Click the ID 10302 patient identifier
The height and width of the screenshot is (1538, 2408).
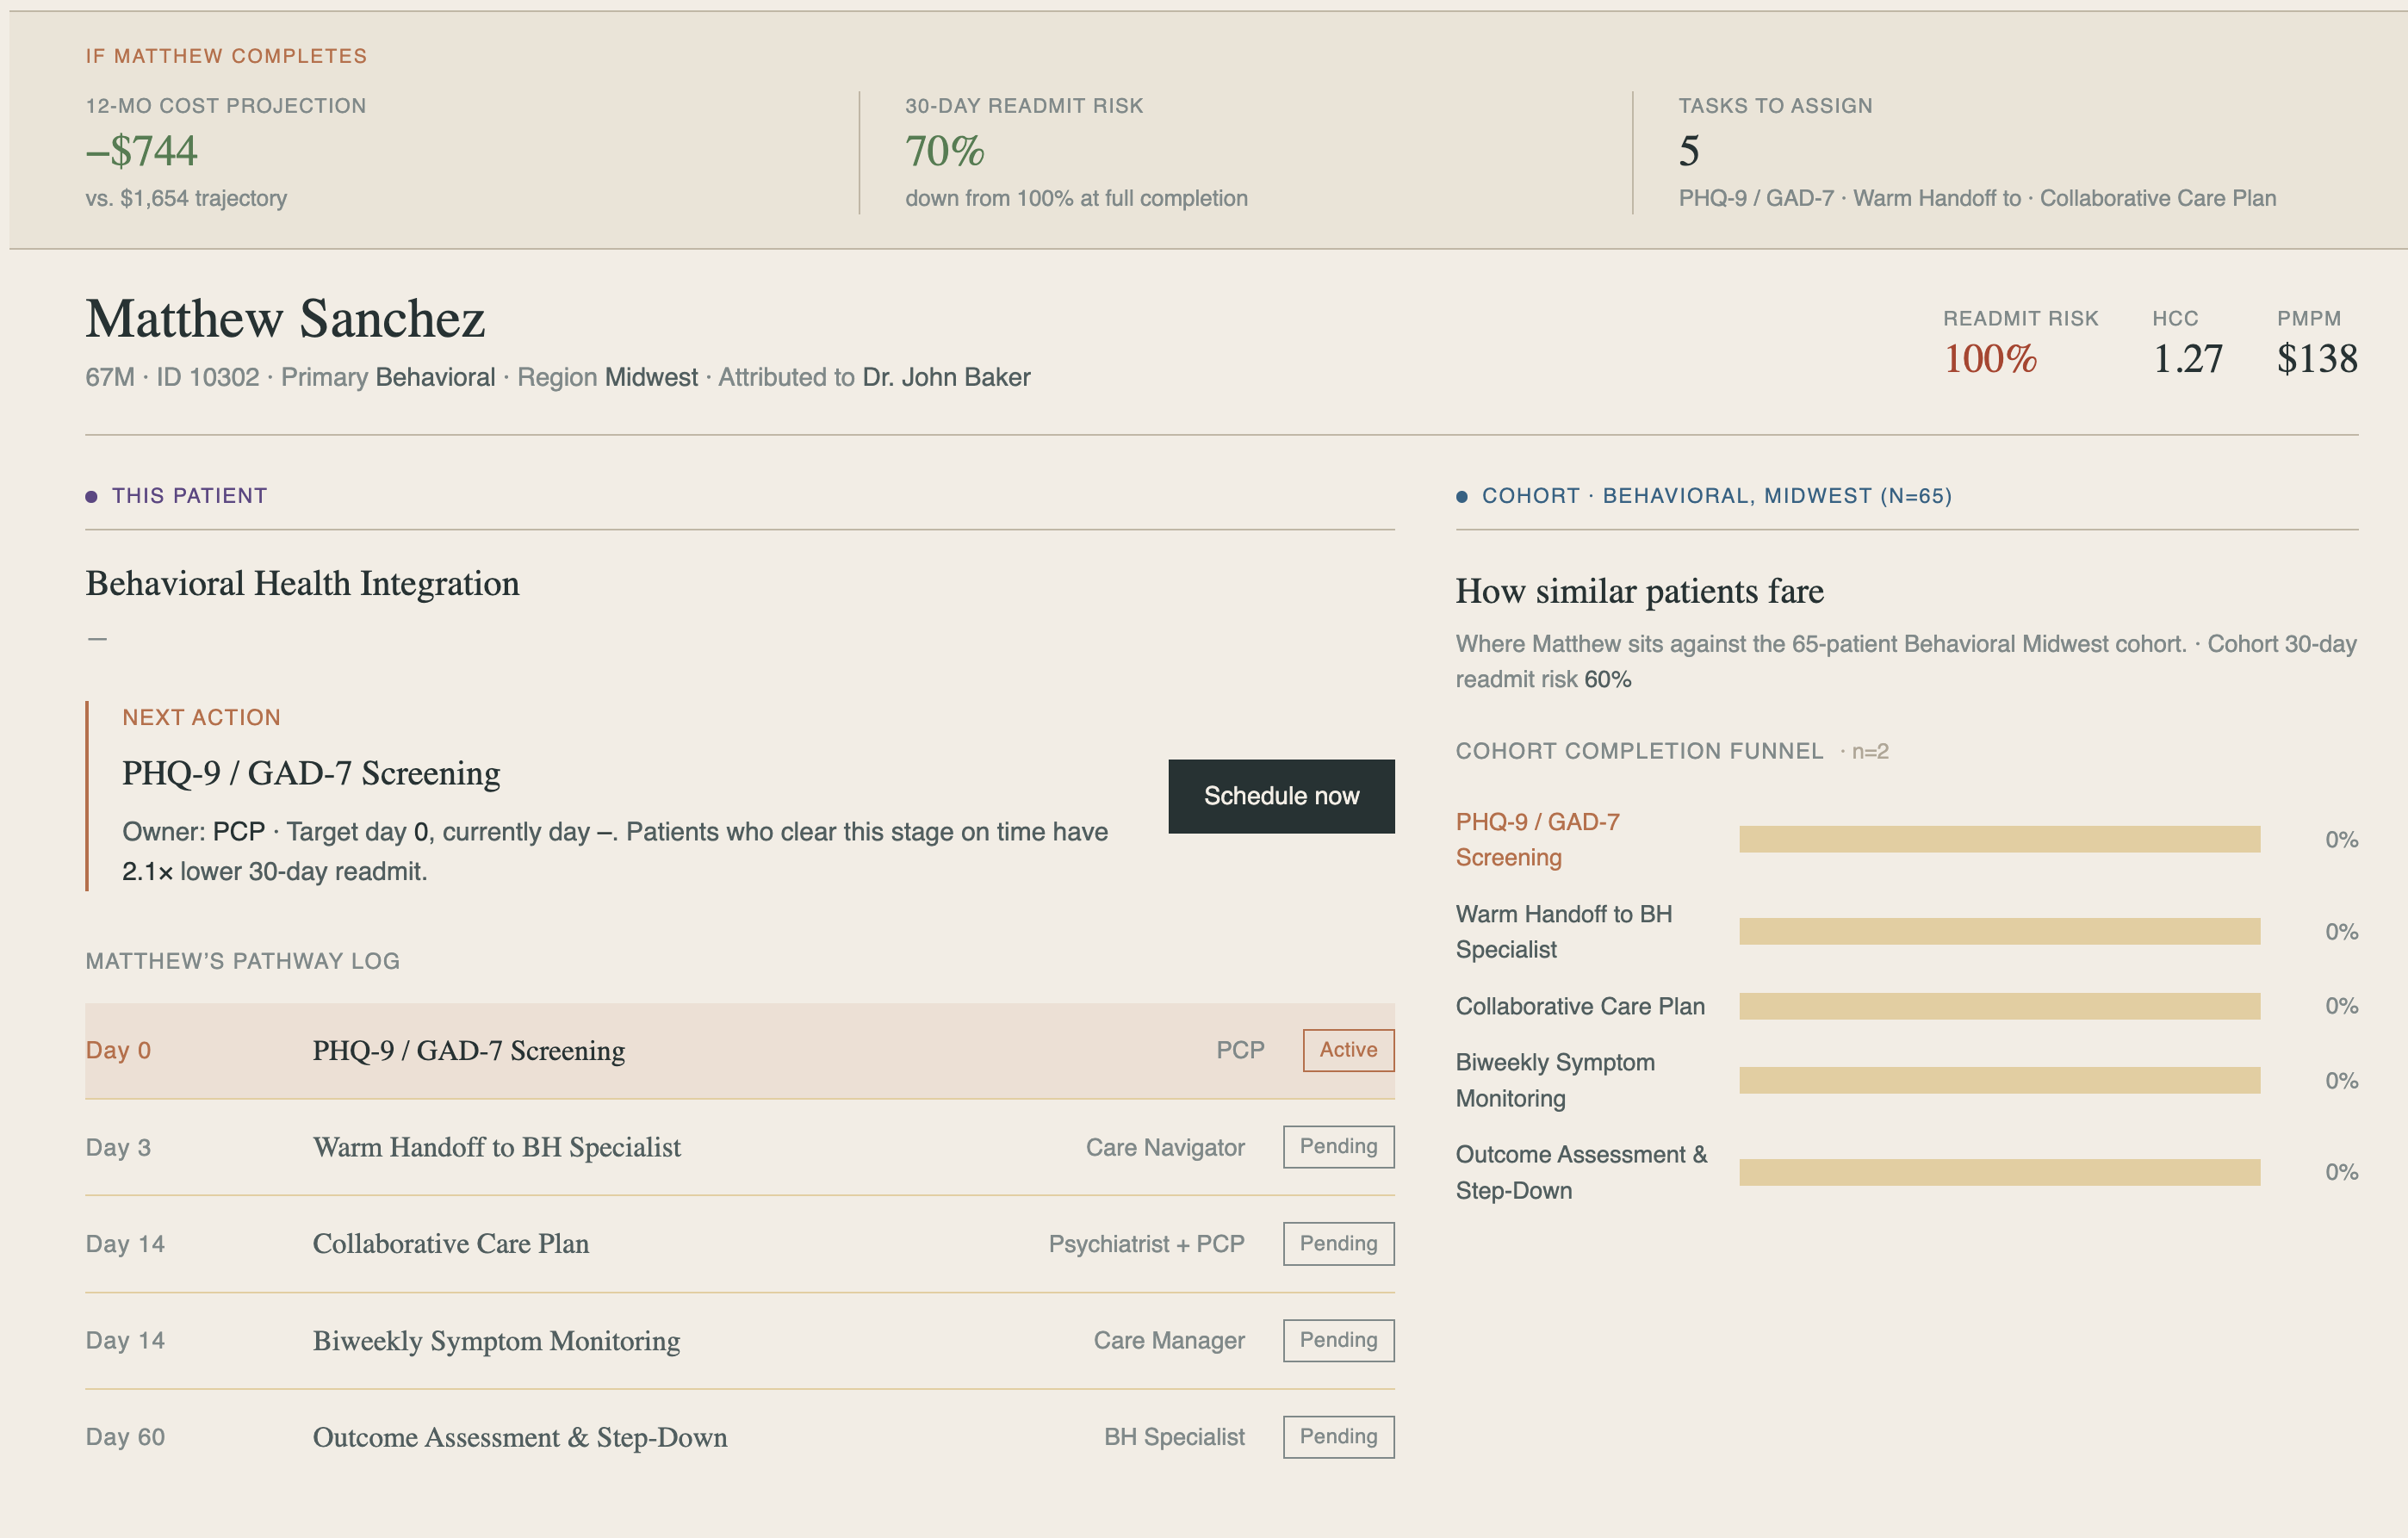point(207,377)
